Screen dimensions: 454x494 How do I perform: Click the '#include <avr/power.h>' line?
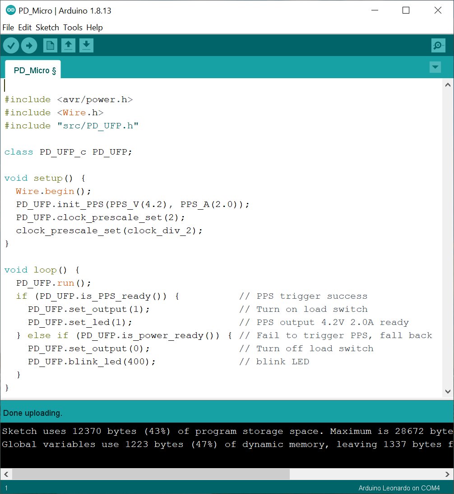click(x=69, y=99)
